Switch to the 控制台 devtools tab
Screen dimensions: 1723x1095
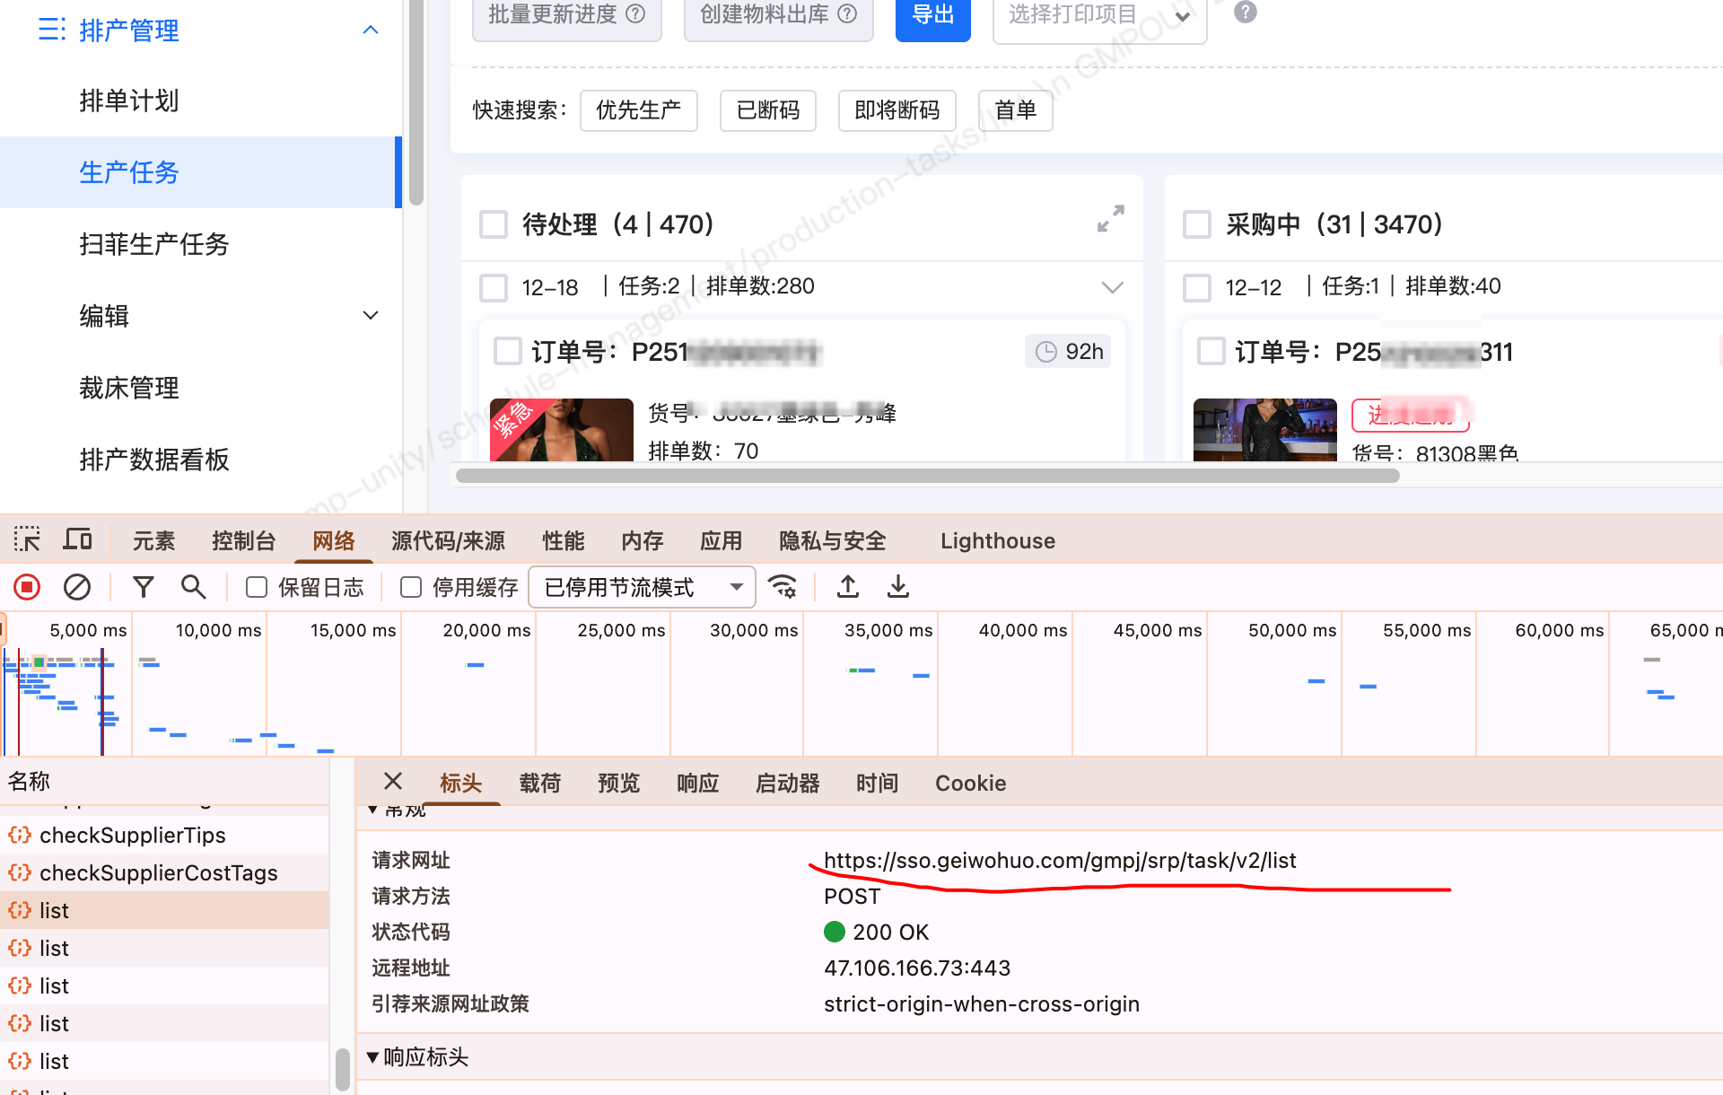243,540
